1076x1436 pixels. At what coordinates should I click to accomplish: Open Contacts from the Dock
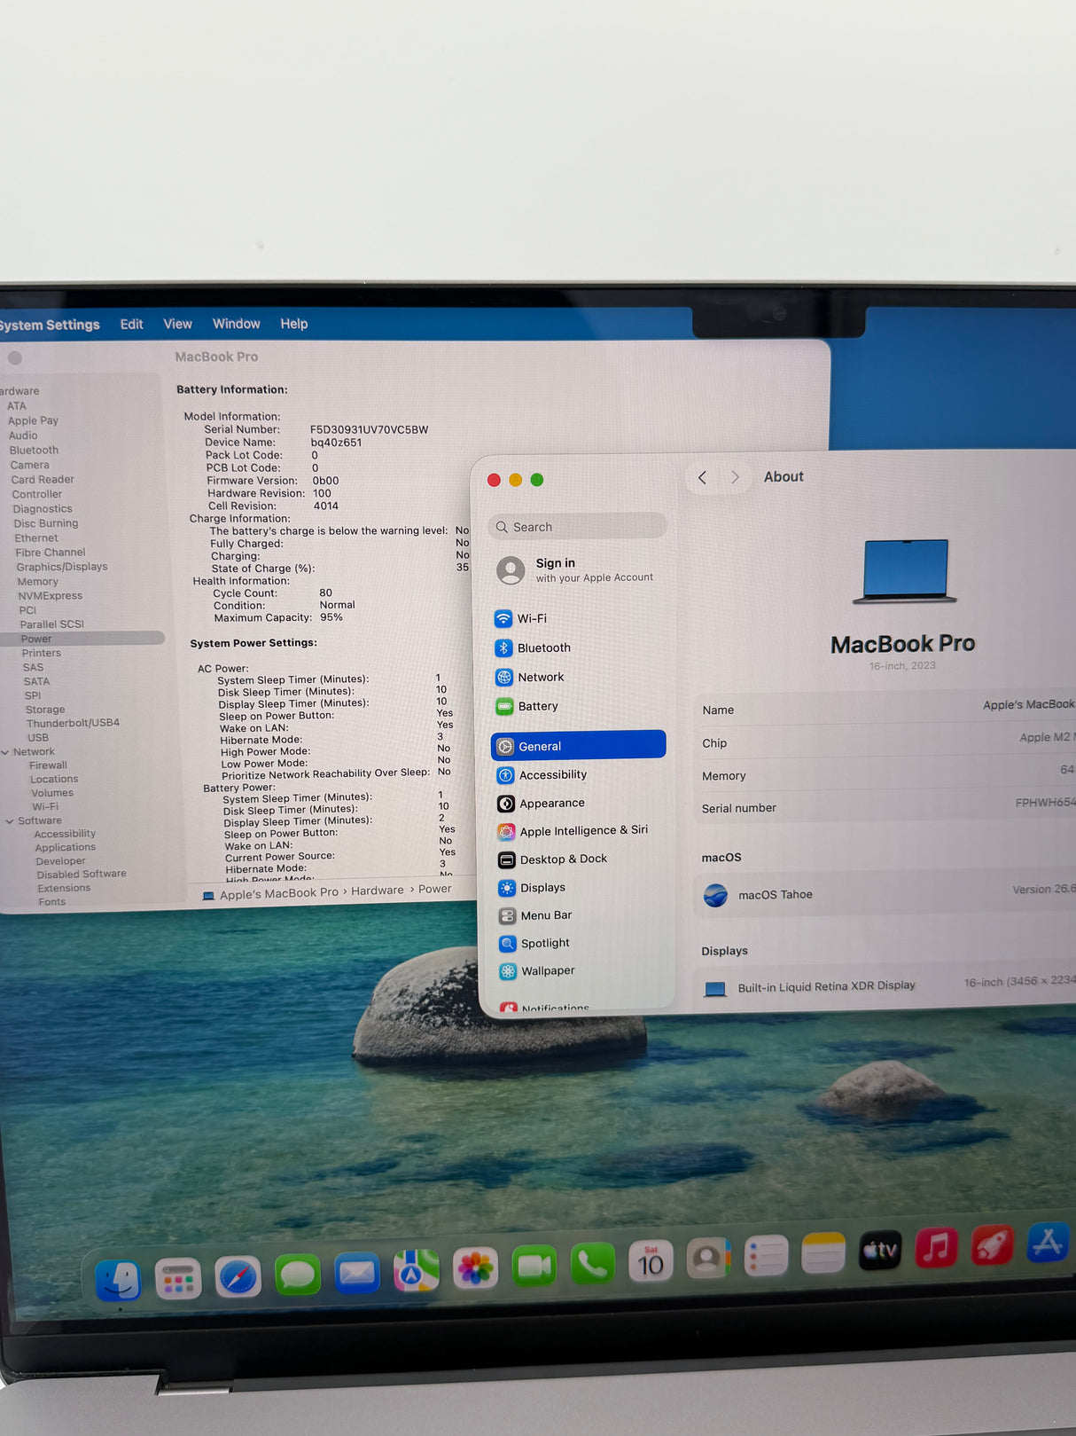click(708, 1258)
